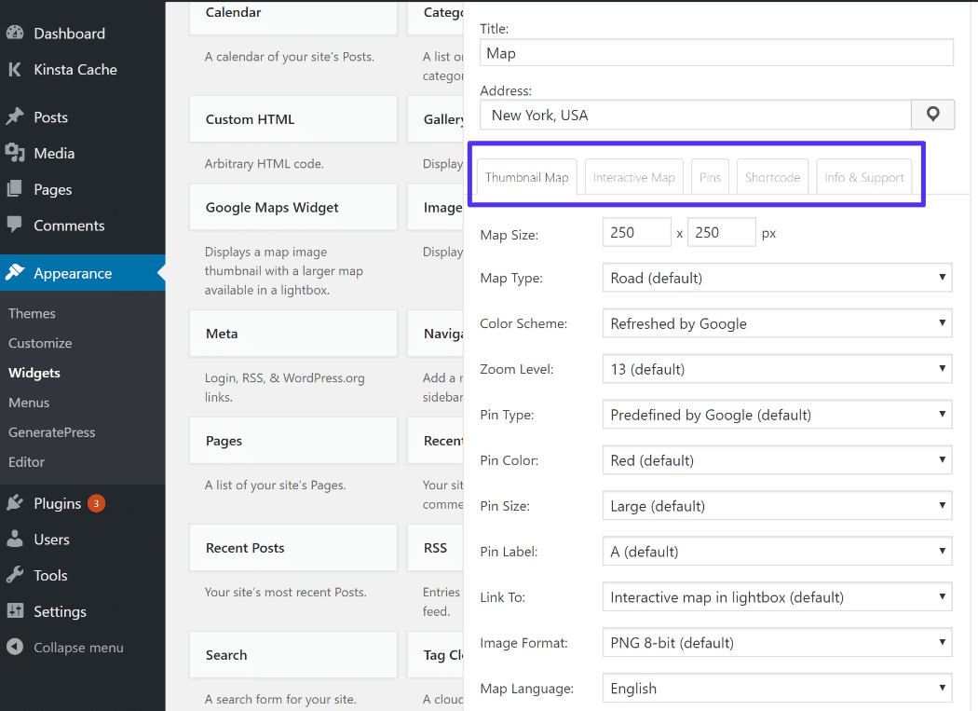Screen dimensions: 978x711
Task: Open the Media library icon
Action: click(17, 154)
